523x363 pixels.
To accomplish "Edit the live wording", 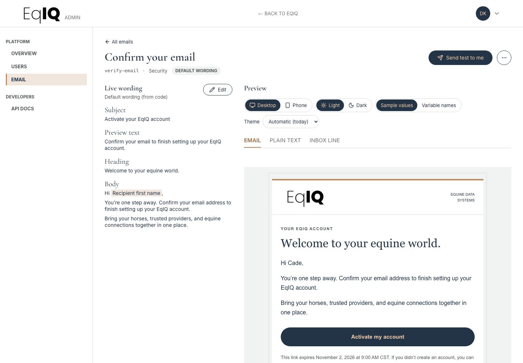I will click(218, 90).
